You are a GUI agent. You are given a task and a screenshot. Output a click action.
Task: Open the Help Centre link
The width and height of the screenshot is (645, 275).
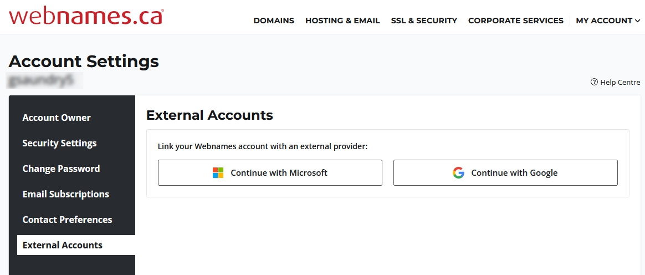click(x=616, y=83)
